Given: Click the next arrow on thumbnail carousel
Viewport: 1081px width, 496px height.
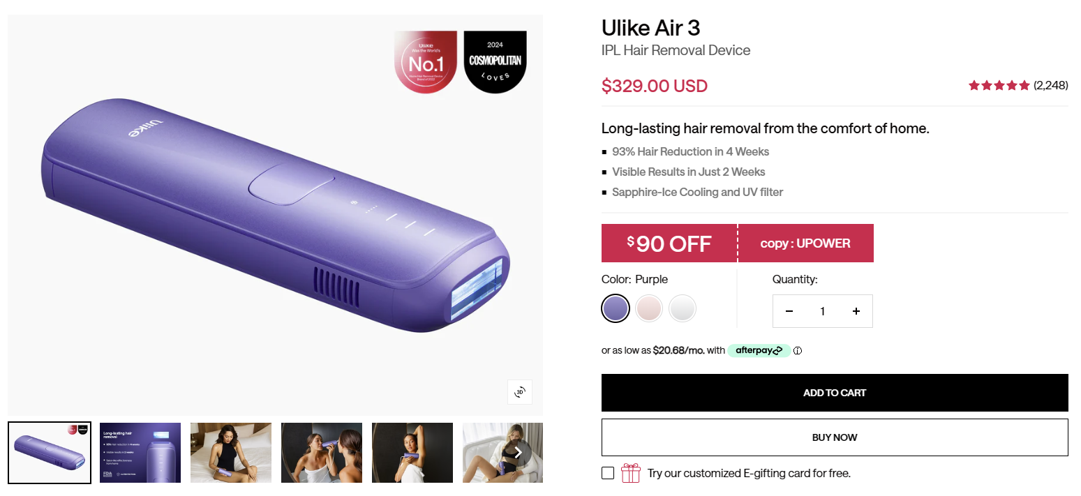Looking at the screenshot, I should [518, 452].
